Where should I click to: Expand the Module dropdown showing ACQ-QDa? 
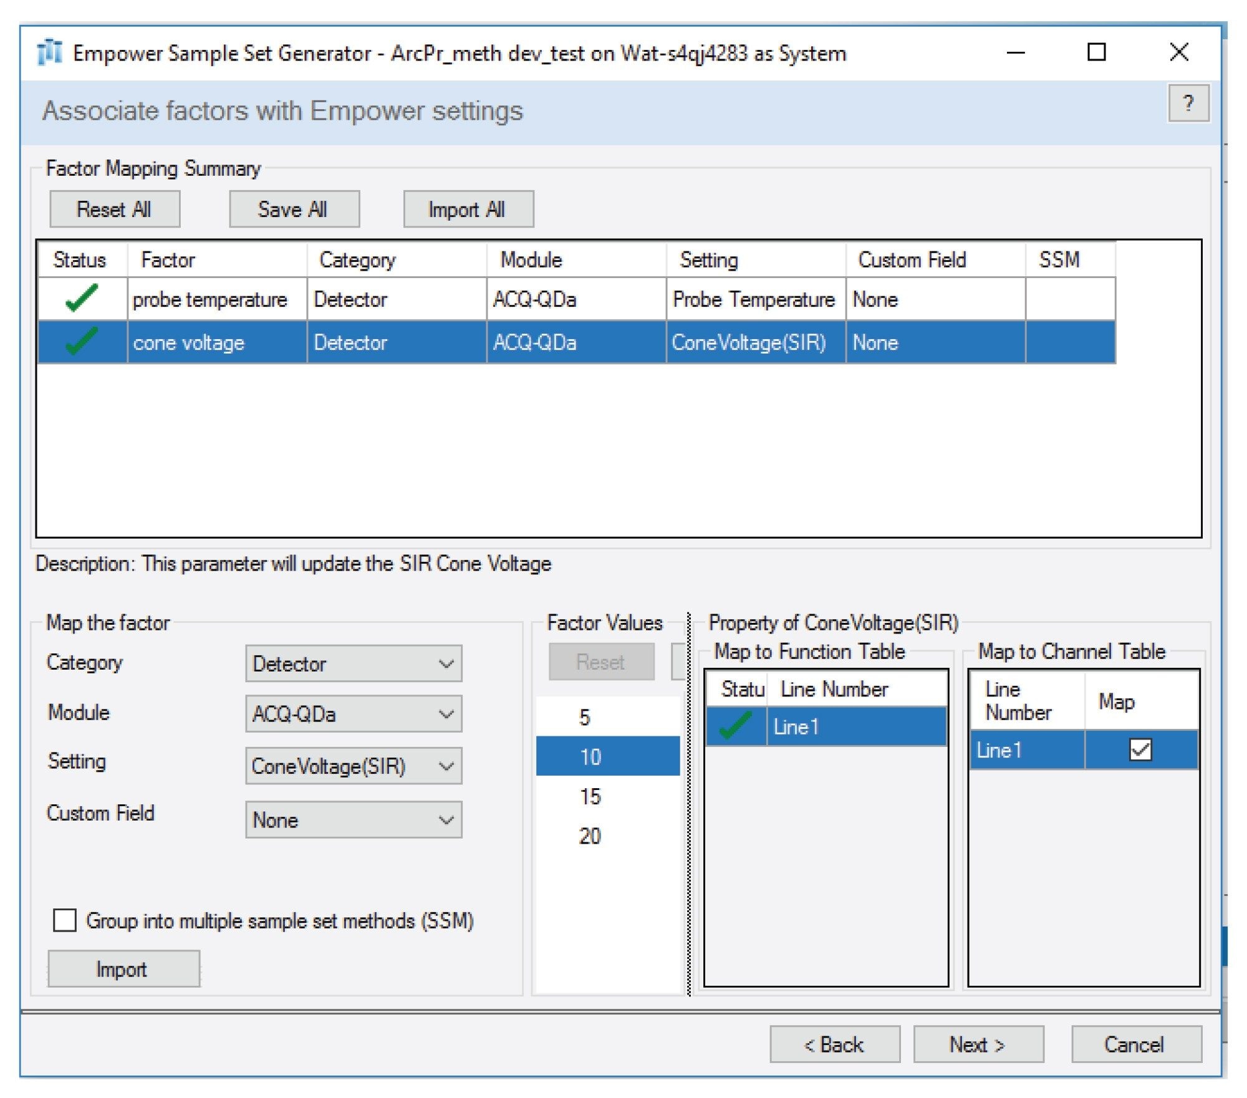[x=354, y=714]
